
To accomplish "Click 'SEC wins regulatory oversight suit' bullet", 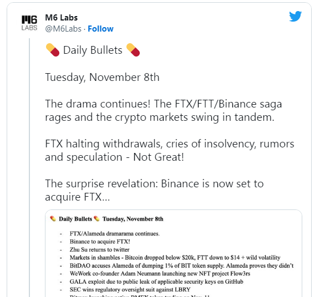I will coord(130,290).
